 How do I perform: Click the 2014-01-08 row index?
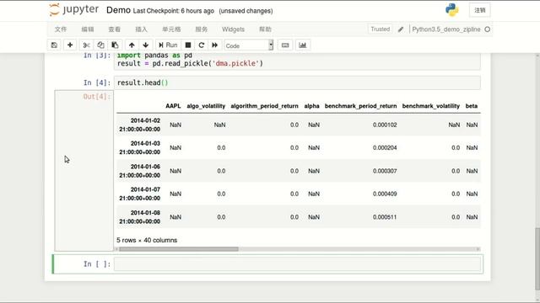point(139,217)
